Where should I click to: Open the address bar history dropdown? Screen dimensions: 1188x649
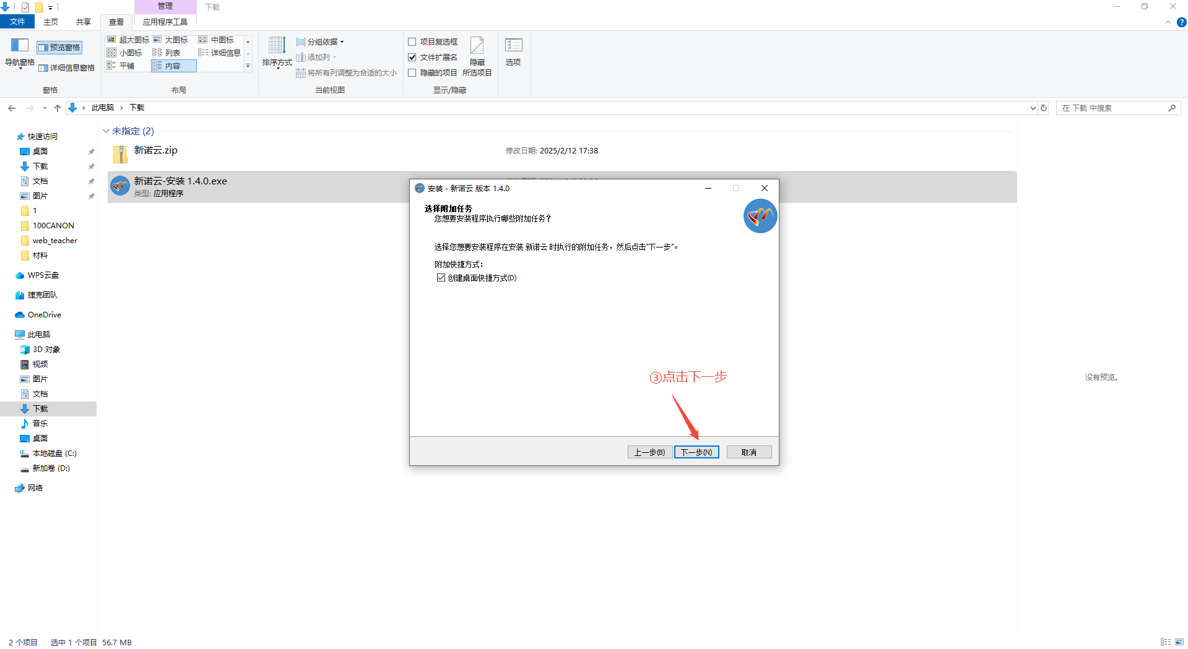point(1033,108)
